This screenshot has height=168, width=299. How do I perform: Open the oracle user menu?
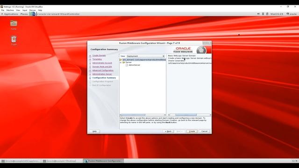tap(292, 14)
